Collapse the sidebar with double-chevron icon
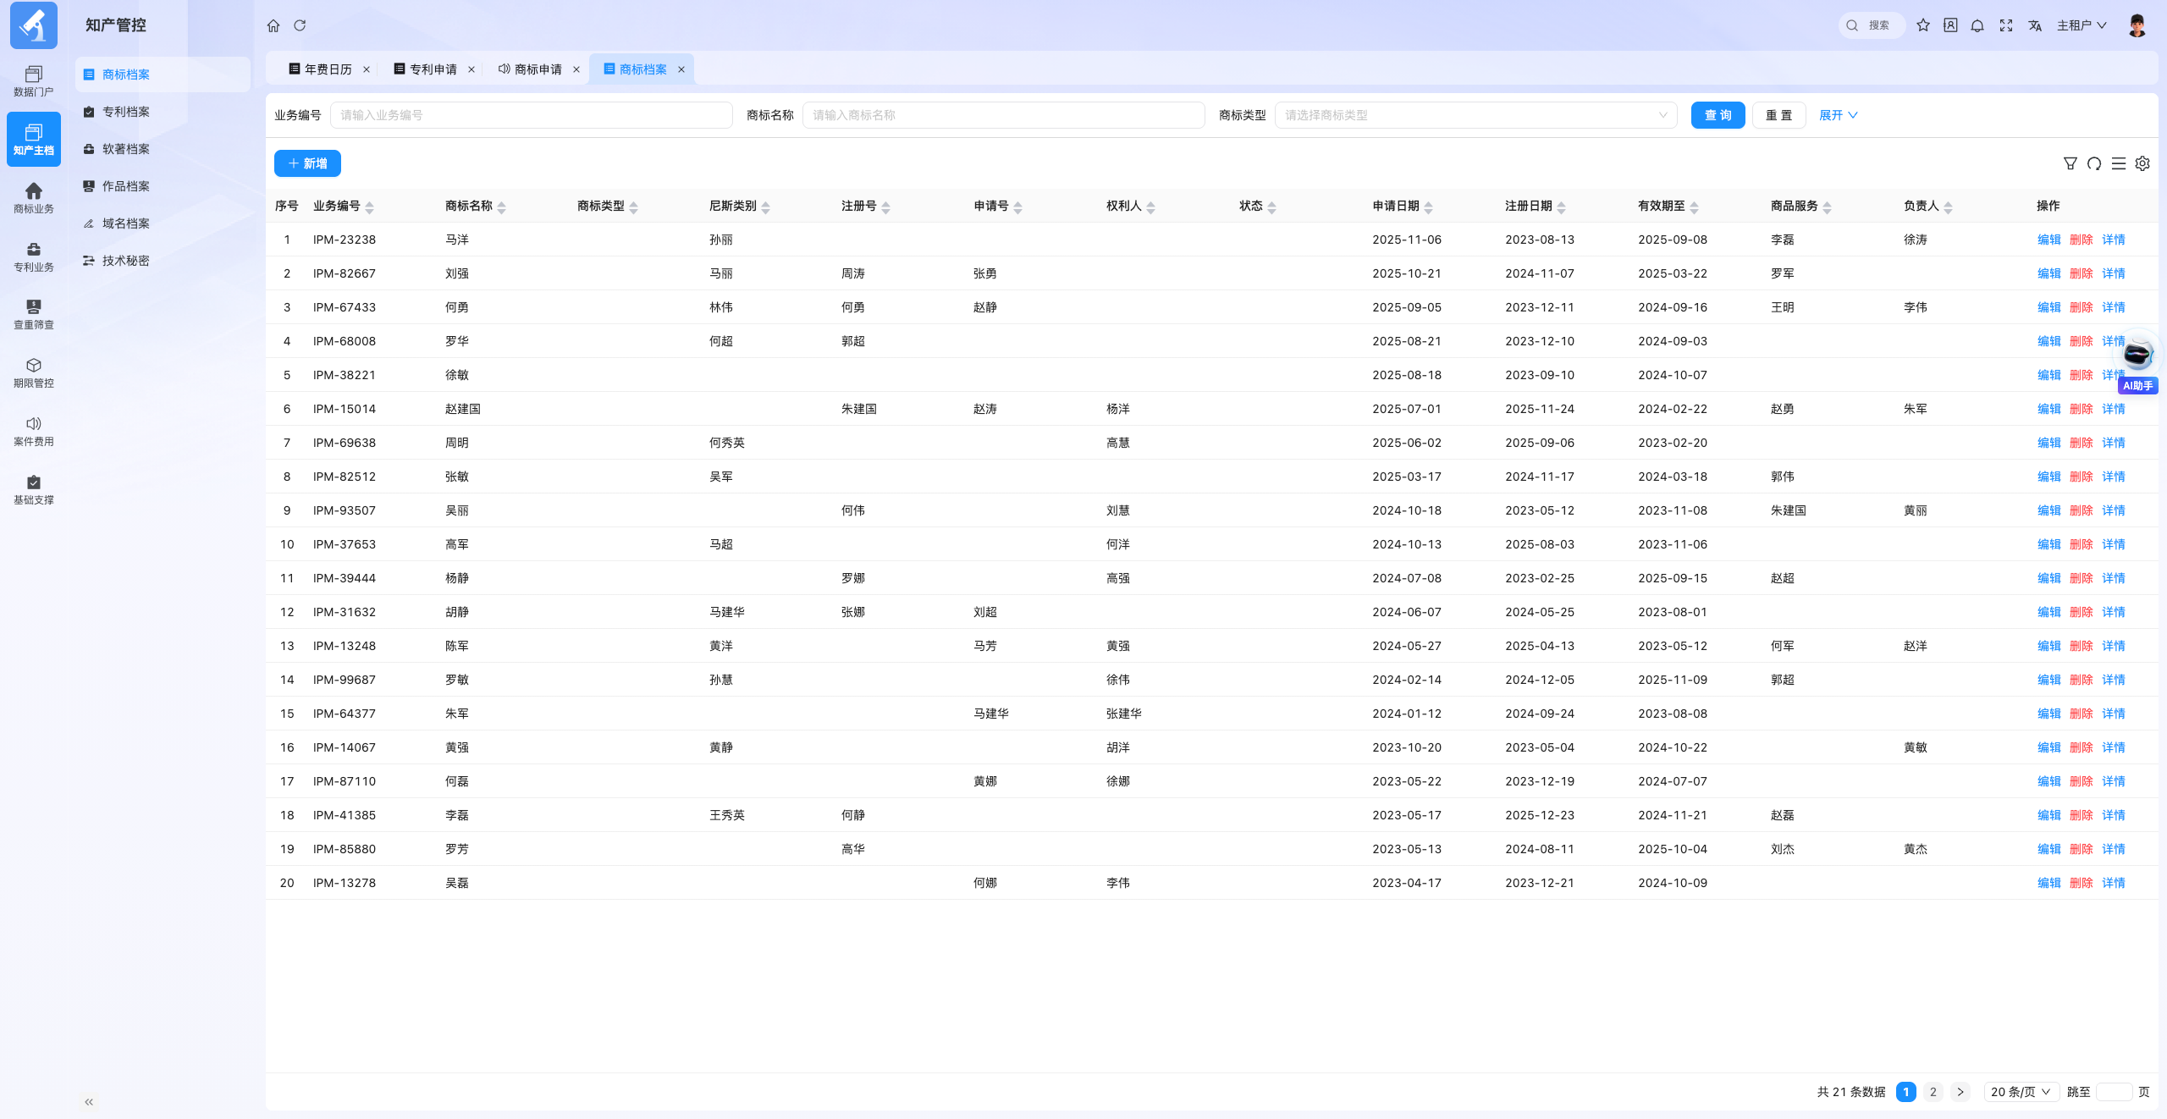 pos(89,1101)
